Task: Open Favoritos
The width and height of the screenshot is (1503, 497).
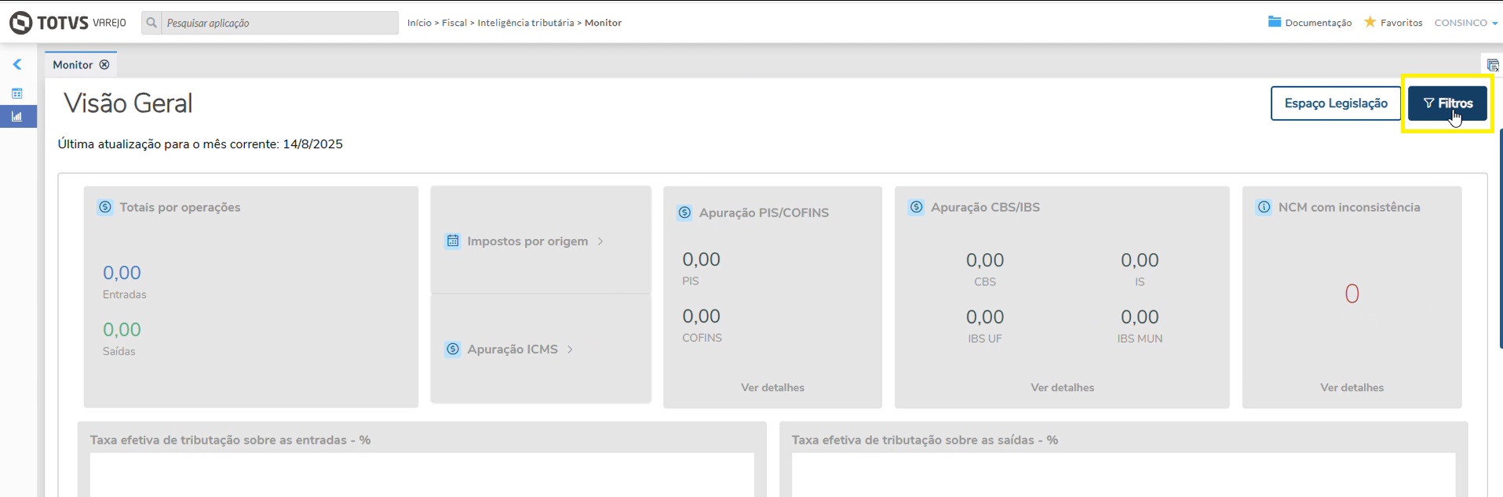Action: click(x=1394, y=23)
